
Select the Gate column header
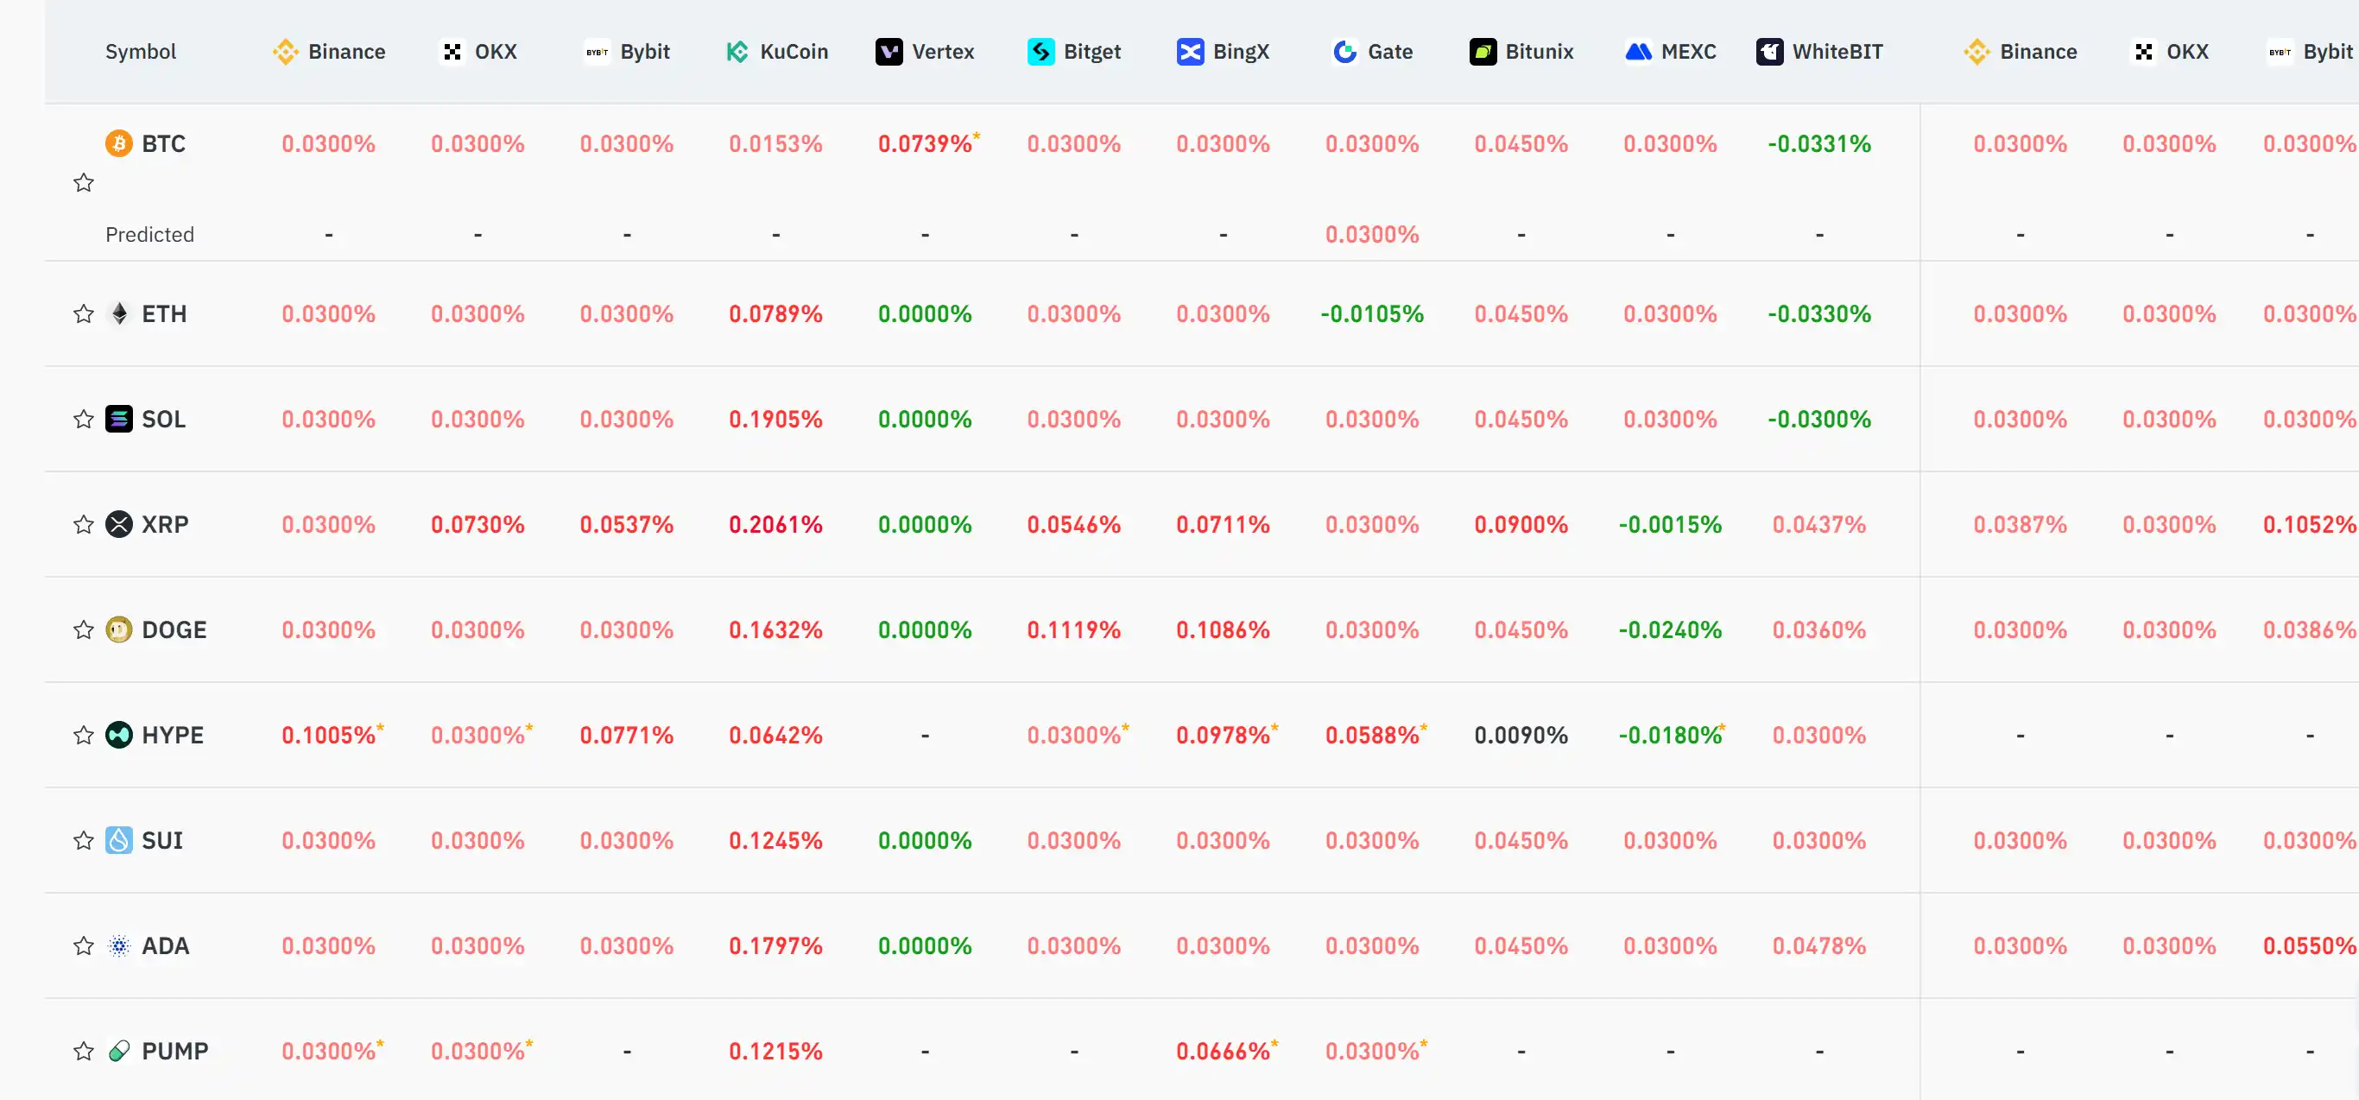click(x=1389, y=51)
